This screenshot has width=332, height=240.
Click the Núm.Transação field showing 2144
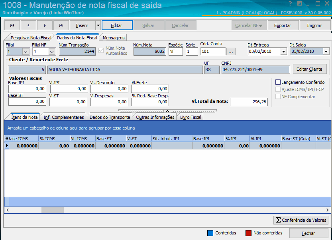coord(77,52)
